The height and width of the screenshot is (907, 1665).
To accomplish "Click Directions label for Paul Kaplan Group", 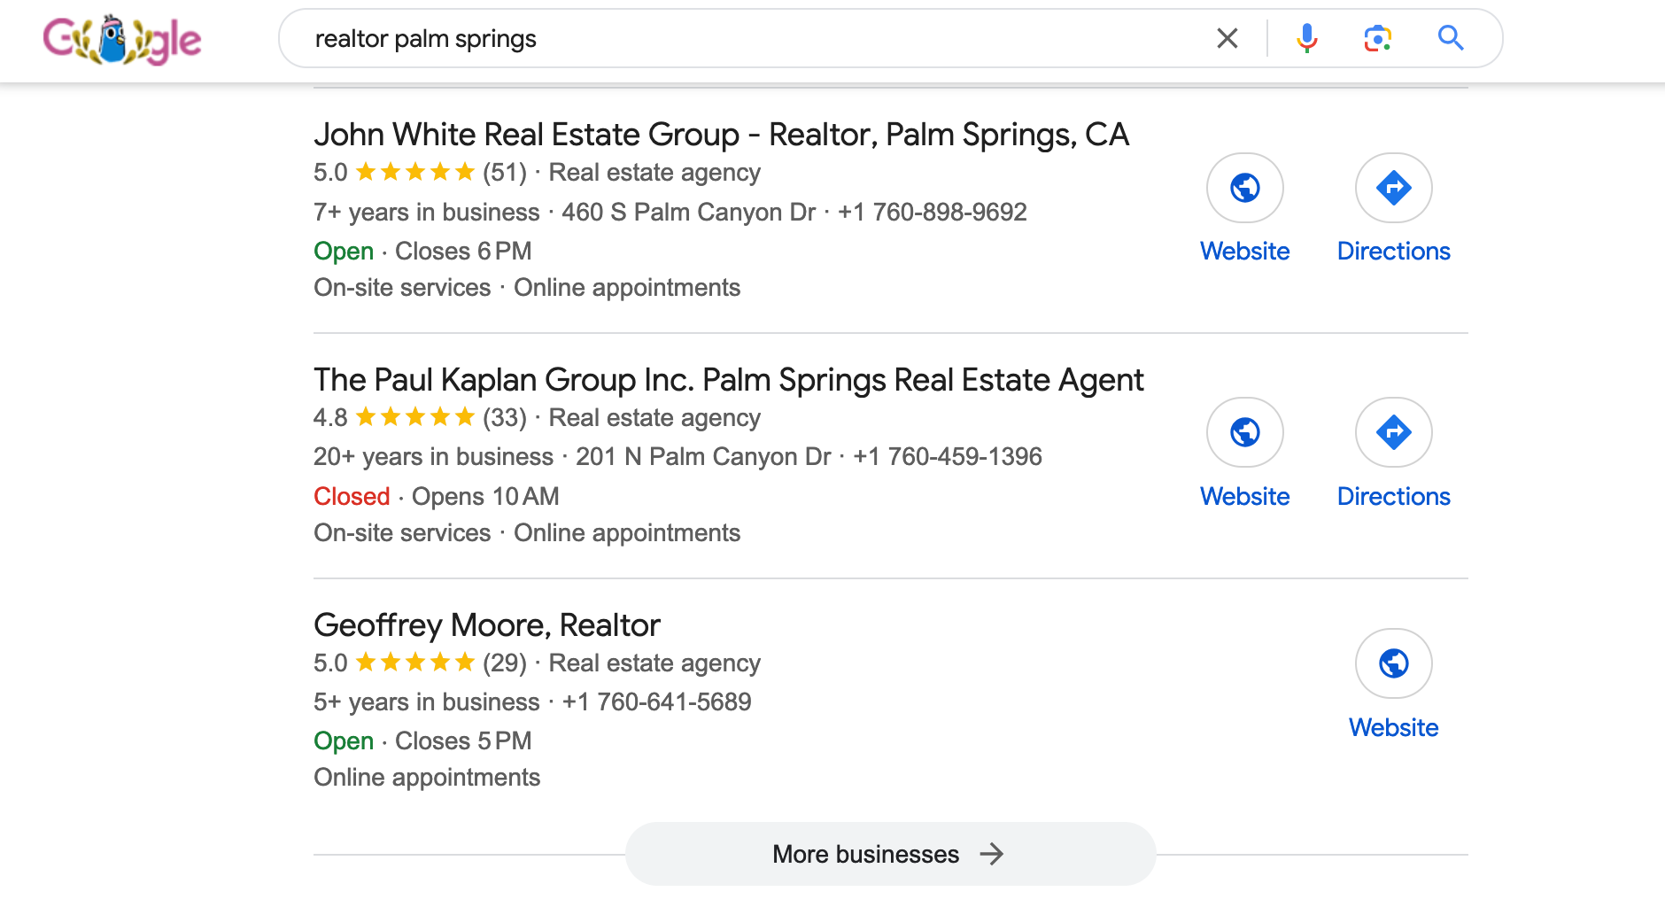I will [x=1393, y=497].
